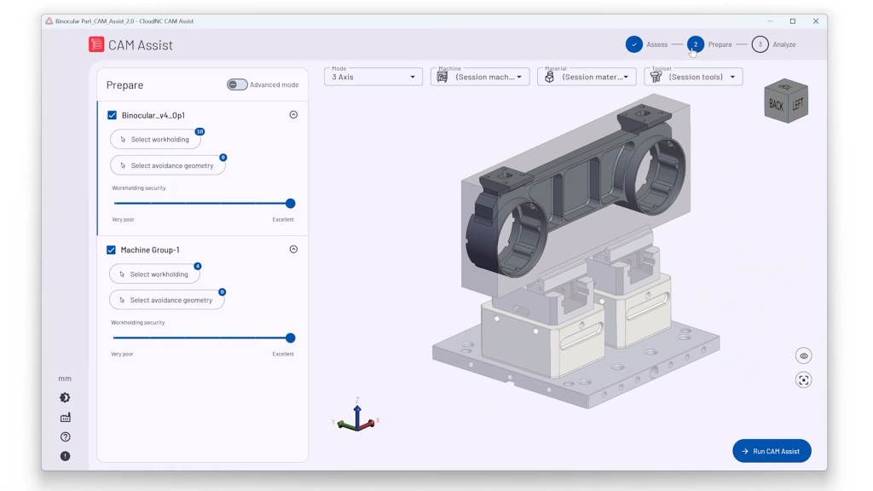The height and width of the screenshot is (491, 873).
Task: Open the Machine dropdown selector
Action: 481,77
